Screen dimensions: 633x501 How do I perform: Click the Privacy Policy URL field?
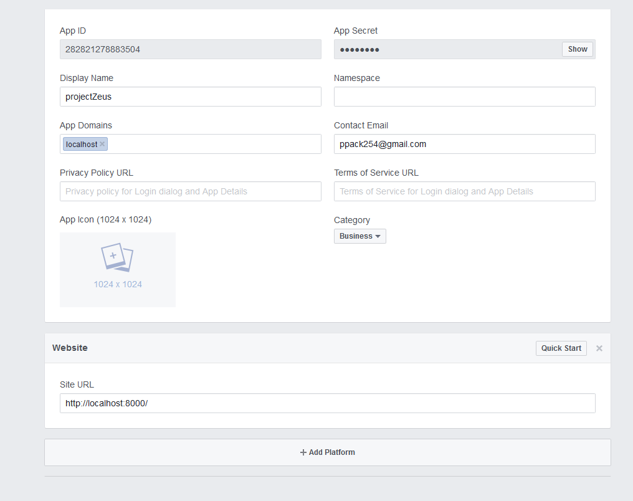(x=190, y=191)
